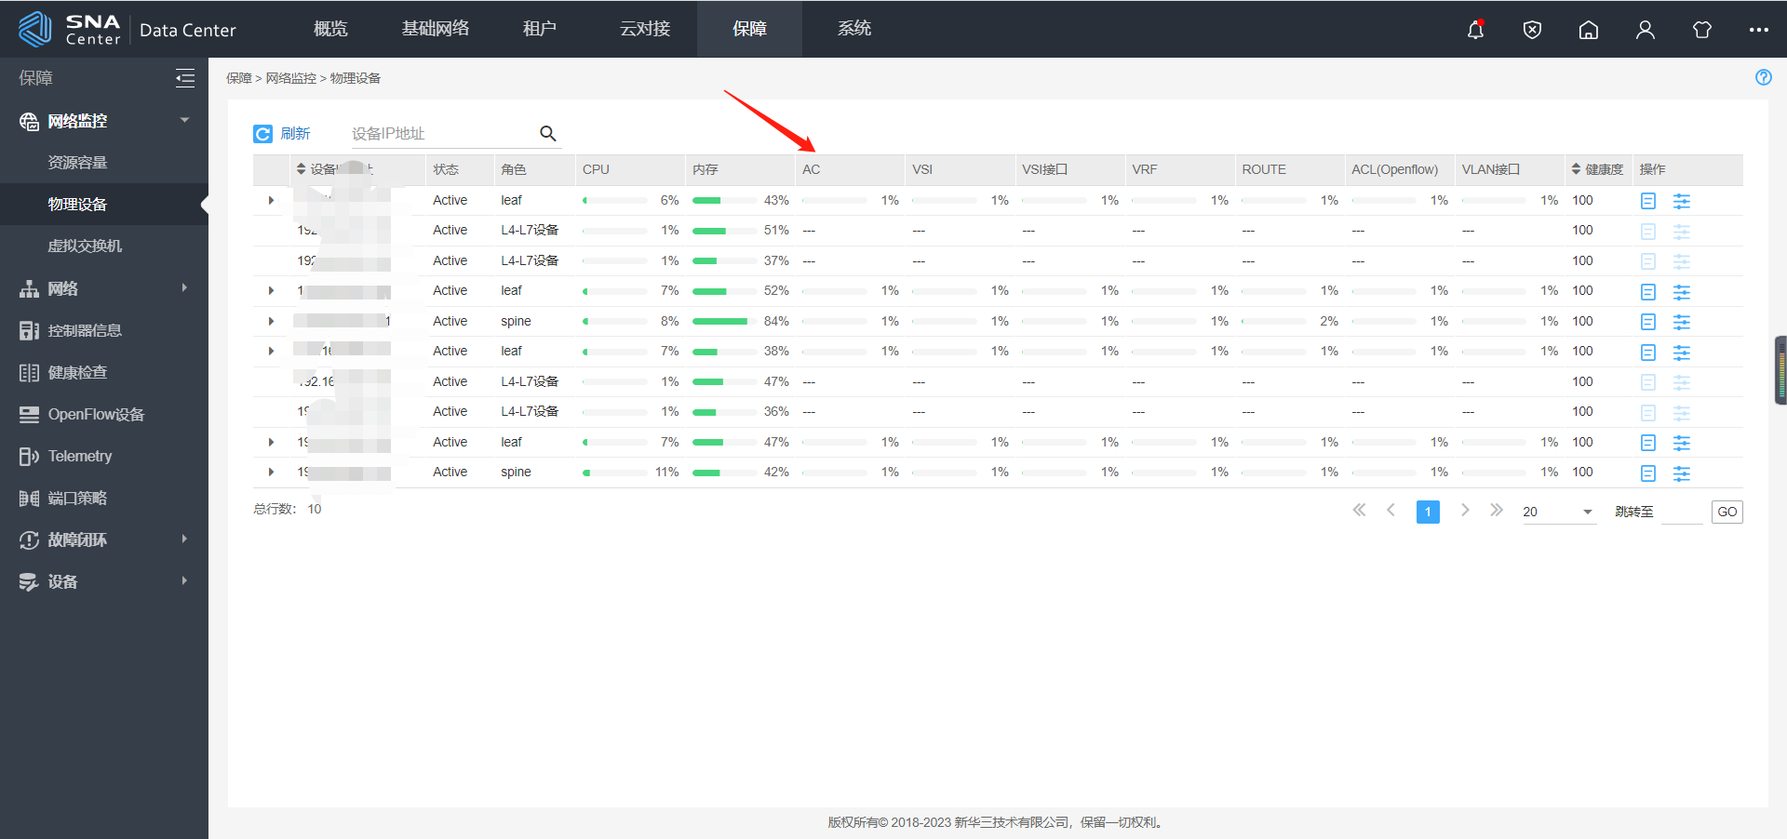1787x839 pixels.
Task: Expand the spine row with 84% memory
Action: pyautogui.click(x=271, y=321)
